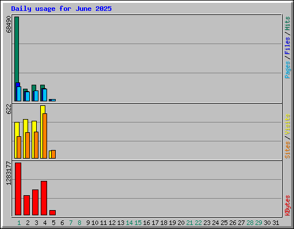This screenshot has width=294, height=229.
Task: Click the orange Sites bar for day 3
Action: 36,145
